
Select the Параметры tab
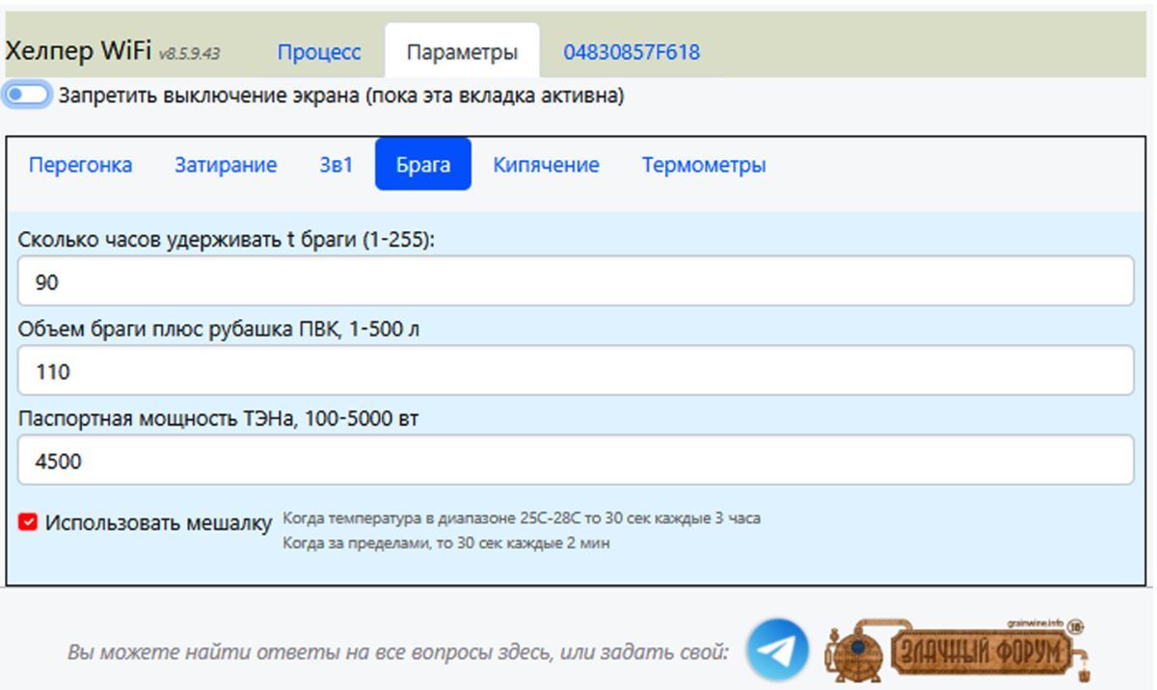pos(462,52)
